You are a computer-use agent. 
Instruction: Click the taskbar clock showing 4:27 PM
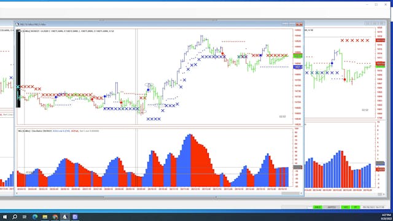[x=386, y=217]
